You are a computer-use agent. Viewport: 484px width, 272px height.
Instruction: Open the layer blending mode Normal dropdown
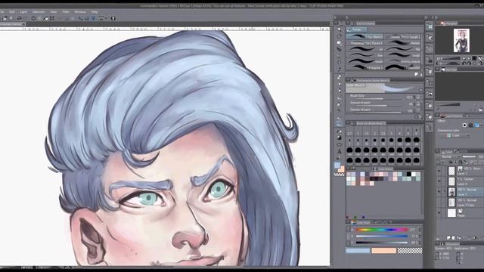point(451,156)
